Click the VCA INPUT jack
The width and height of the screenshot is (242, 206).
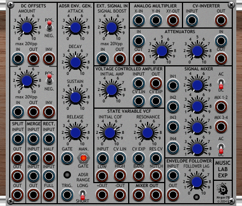point(138,83)
